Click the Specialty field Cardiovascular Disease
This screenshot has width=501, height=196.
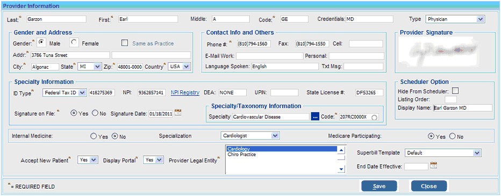270,117
